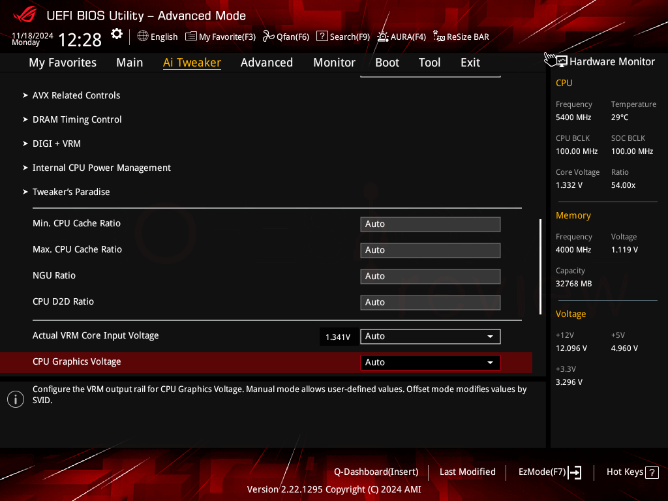Expand DIGI + VRM submenu

tap(57, 144)
